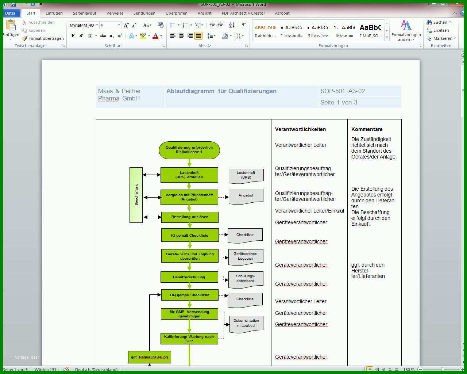Switch to the Seitenlayout tab
The image size is (467, 374).
pyautogui.click(x=85, y=13)
